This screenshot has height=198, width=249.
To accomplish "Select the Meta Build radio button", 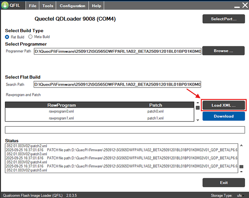I will 30,37.
